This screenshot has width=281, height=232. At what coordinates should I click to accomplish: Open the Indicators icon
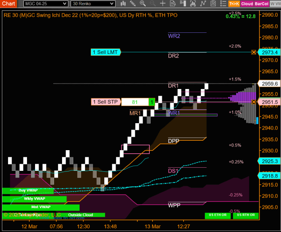[203, 4]
